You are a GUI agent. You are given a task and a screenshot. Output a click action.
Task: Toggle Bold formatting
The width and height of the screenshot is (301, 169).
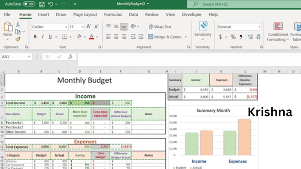[35, 37]
